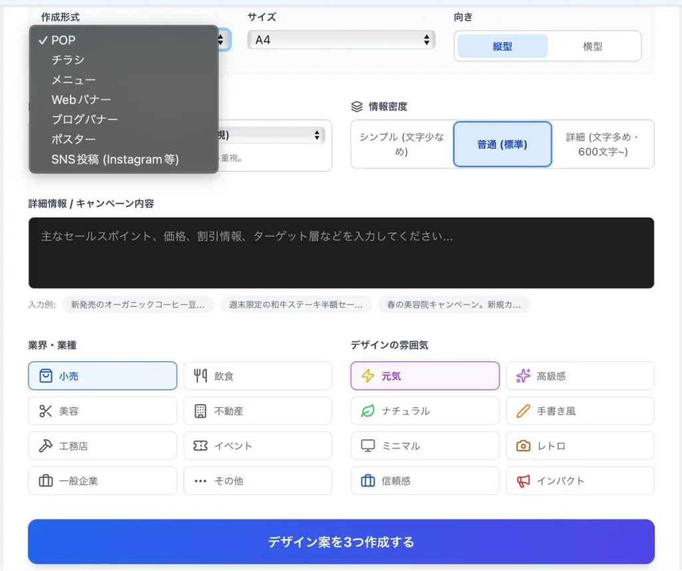Select 不動産 industry option

258,411
